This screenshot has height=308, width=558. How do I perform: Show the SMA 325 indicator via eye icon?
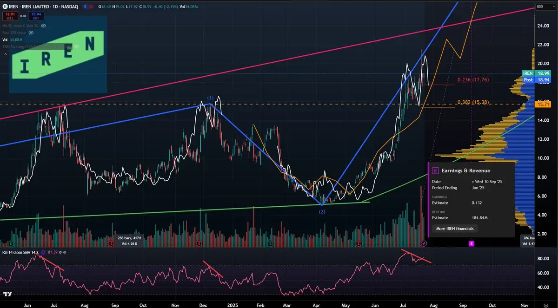31,33
